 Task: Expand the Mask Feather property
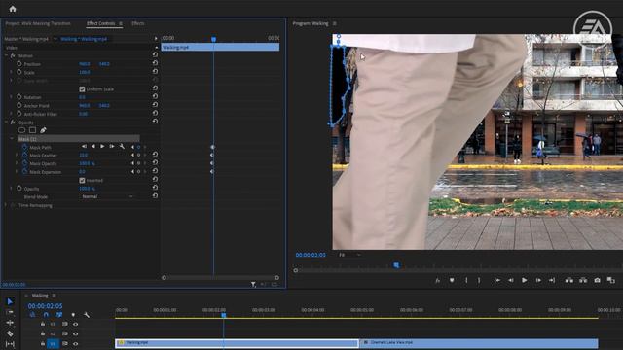pyautogui.click(x=17, y=156)
